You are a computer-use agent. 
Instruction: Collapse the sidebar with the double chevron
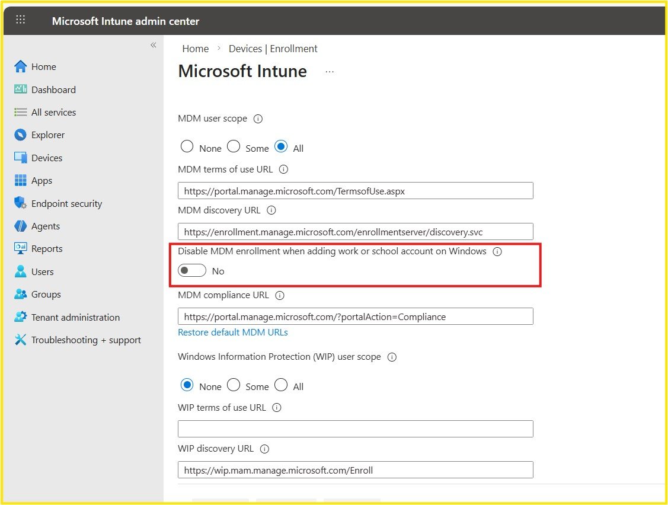pos(154,44)
